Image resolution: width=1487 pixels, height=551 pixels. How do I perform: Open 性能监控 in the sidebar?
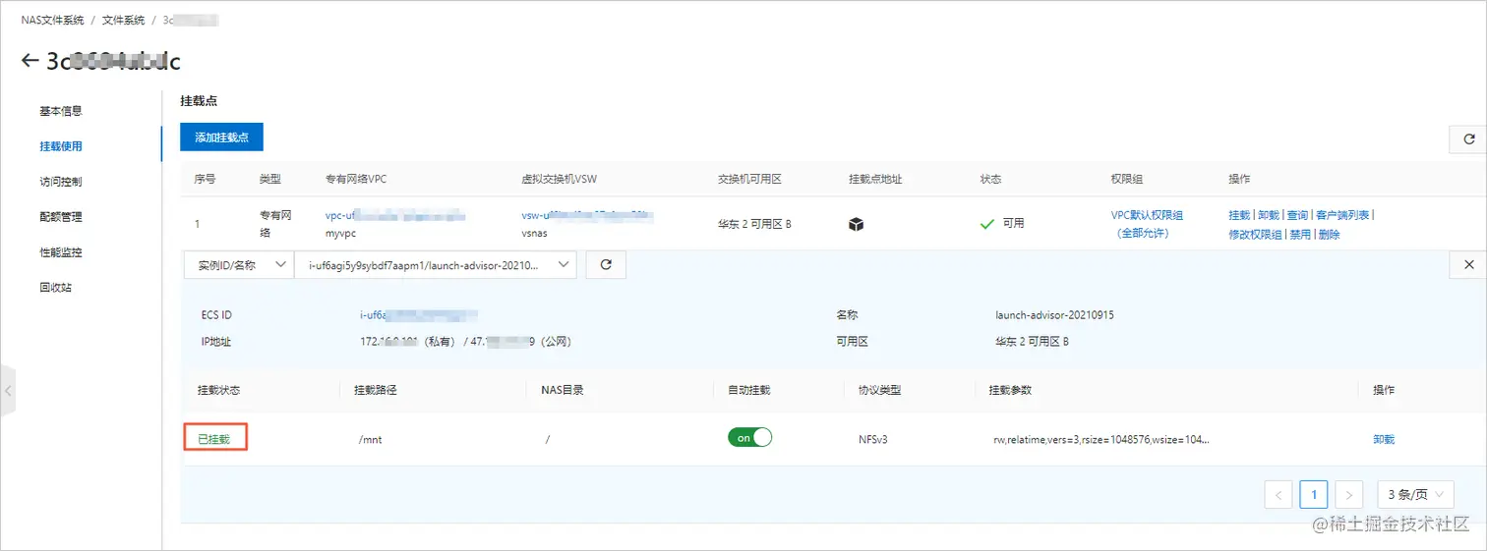pos(61,252)
